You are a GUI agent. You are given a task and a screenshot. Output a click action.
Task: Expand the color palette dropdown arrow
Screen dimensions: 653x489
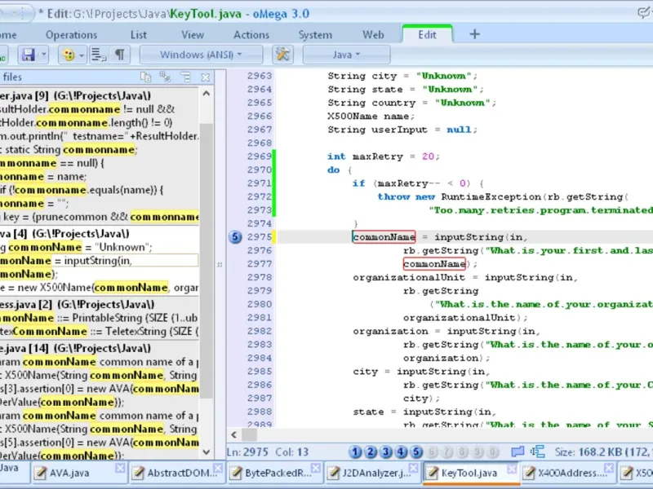click(x=82, y=55)
